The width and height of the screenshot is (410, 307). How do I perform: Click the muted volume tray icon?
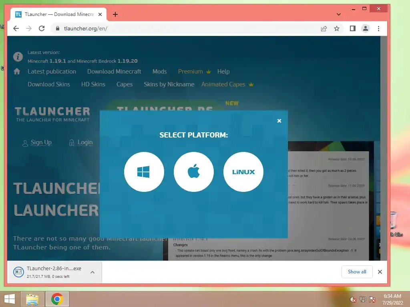[x=353, y=299]
